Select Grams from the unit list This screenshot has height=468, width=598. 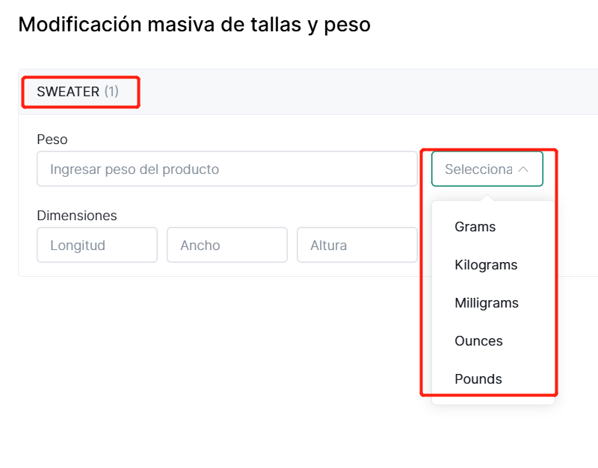pos(475,227)
